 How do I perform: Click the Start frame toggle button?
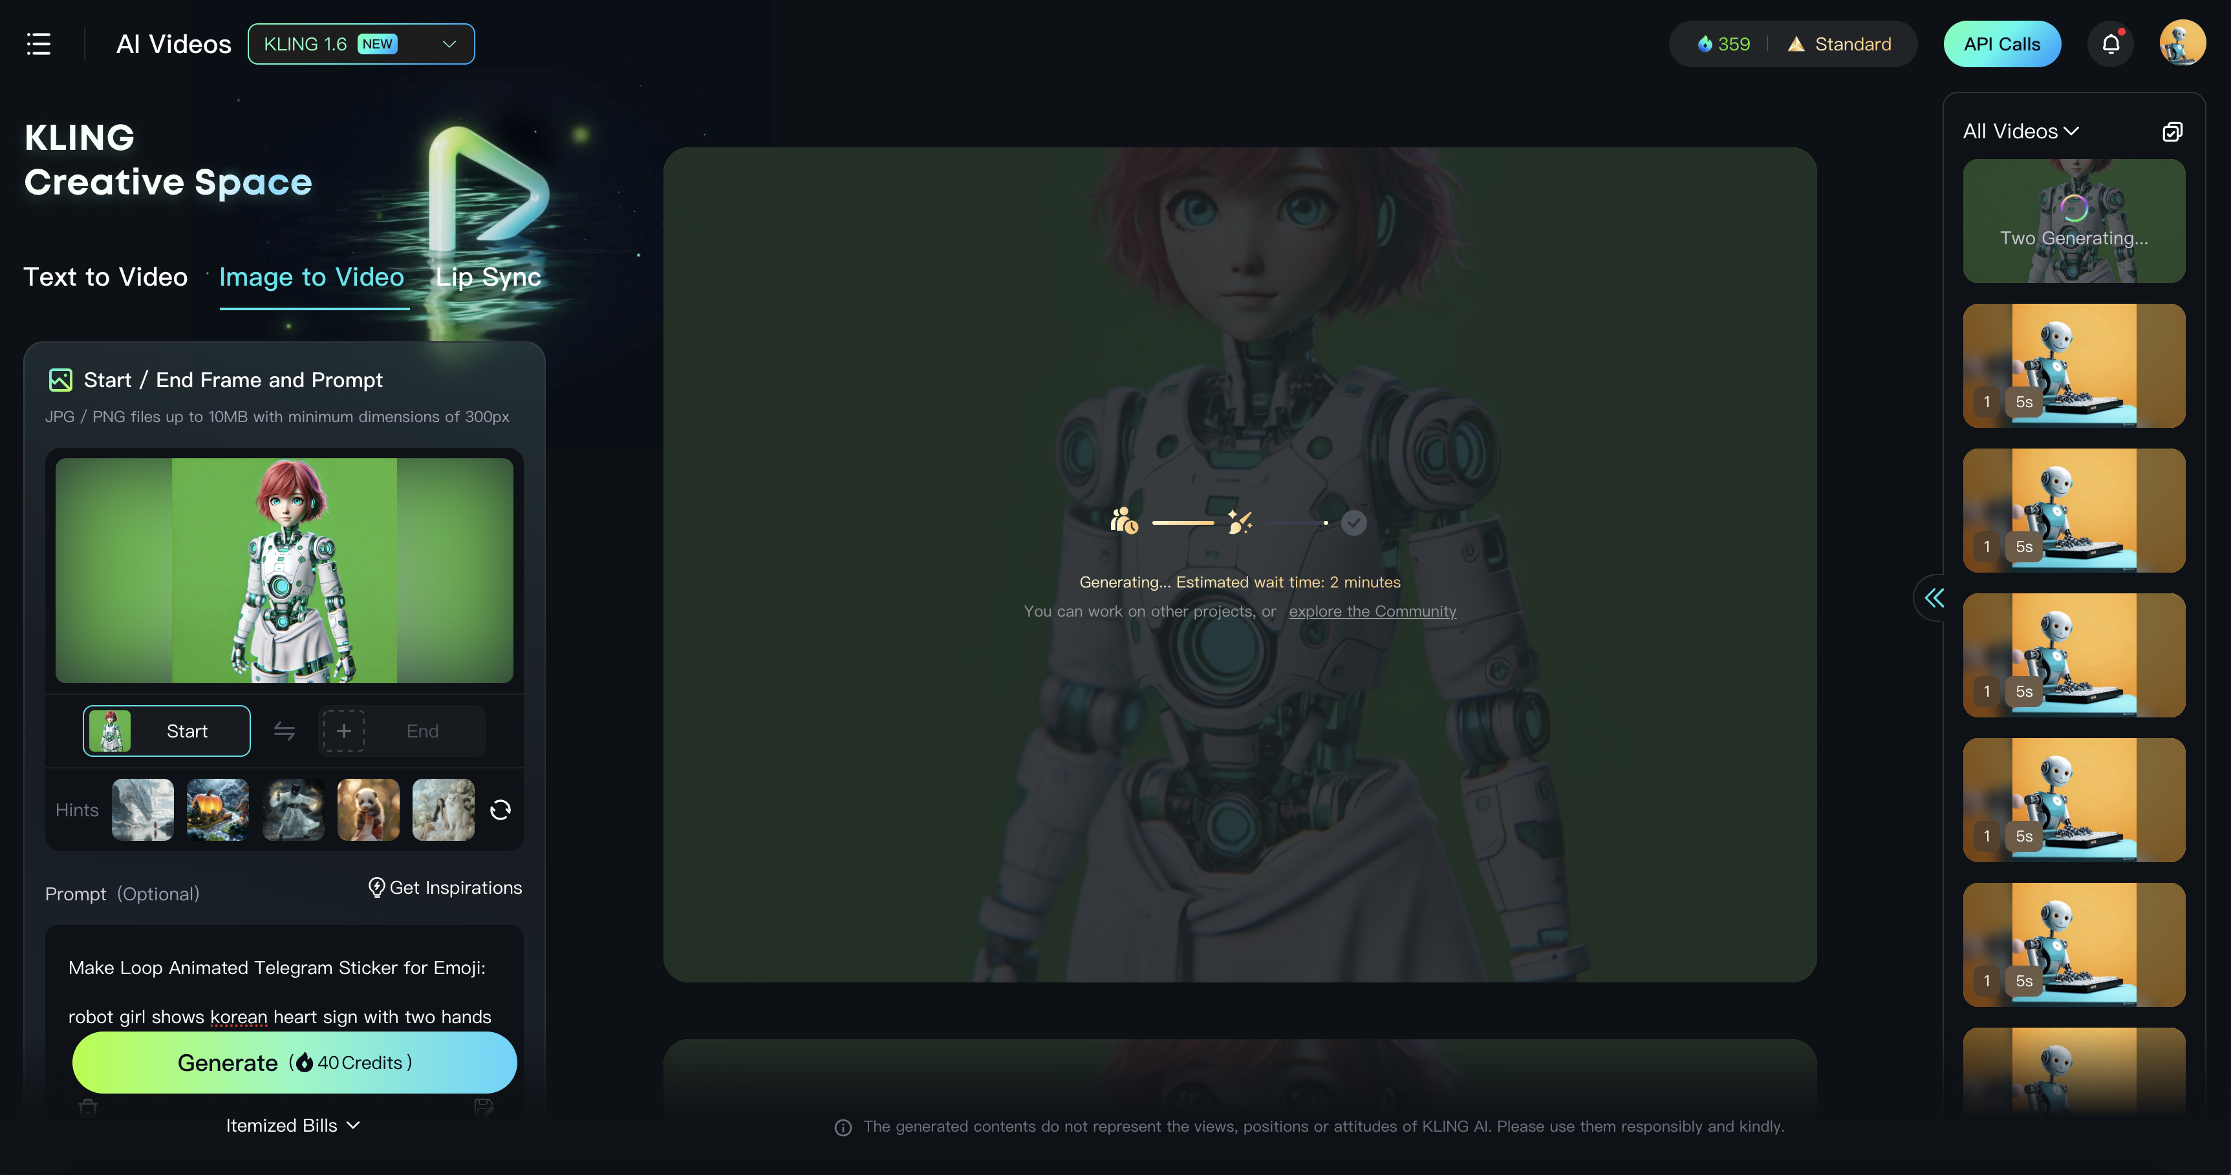pyautogui.click(x=167, y=731)
